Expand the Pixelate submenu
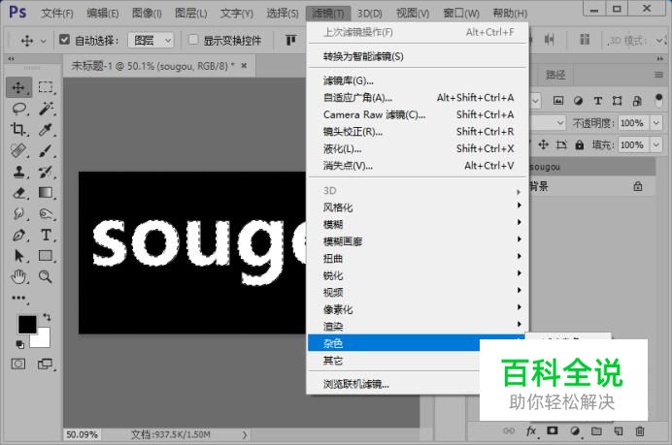The height and width of the screenshot is (445, 672). (417, 309)
